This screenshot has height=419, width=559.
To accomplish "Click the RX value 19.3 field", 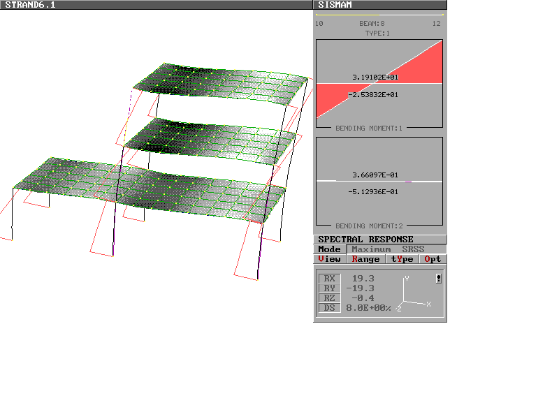I will click(x=363, y=279).
